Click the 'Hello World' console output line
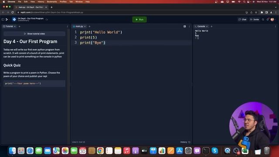The height and width of the screenshot is (157, 279). 201,31
